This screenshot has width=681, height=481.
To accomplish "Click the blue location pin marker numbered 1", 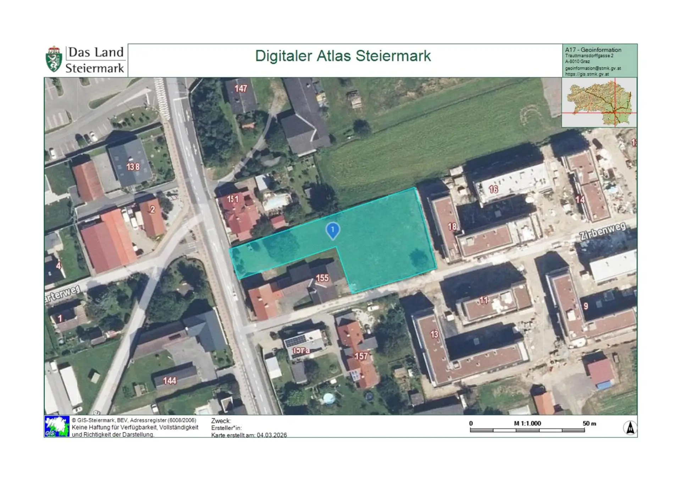I will pos(333,230).
